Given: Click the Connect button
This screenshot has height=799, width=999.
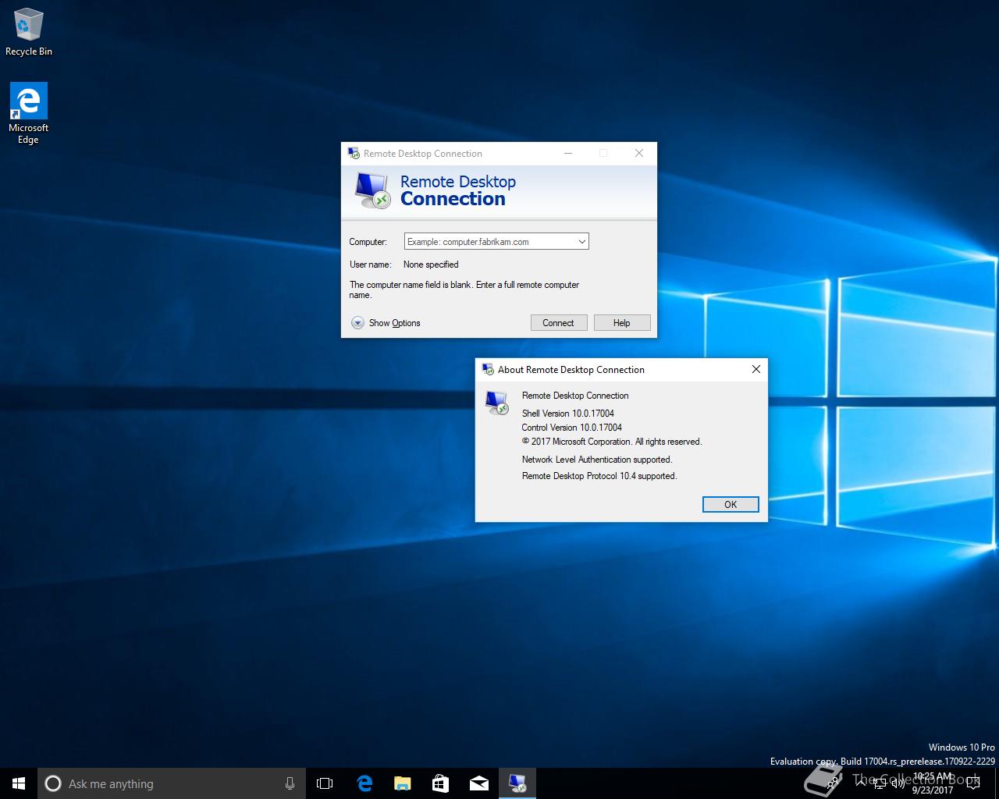Looking at the screenshot, I should point(558,323).
